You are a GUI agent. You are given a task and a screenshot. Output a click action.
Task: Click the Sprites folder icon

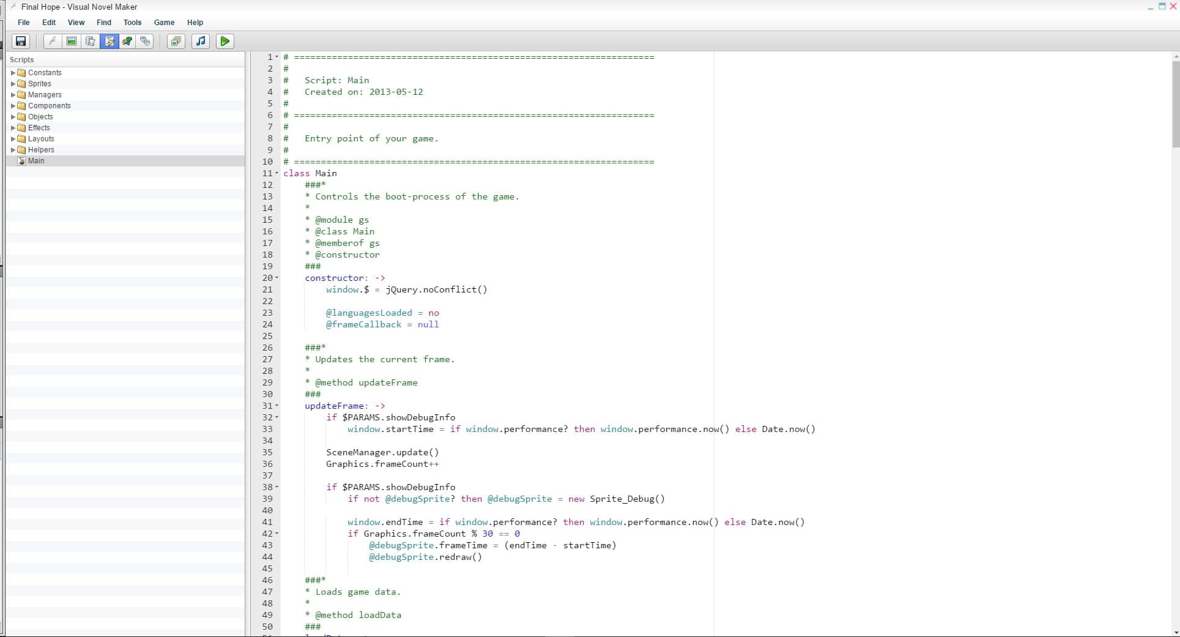click(21, 84)
